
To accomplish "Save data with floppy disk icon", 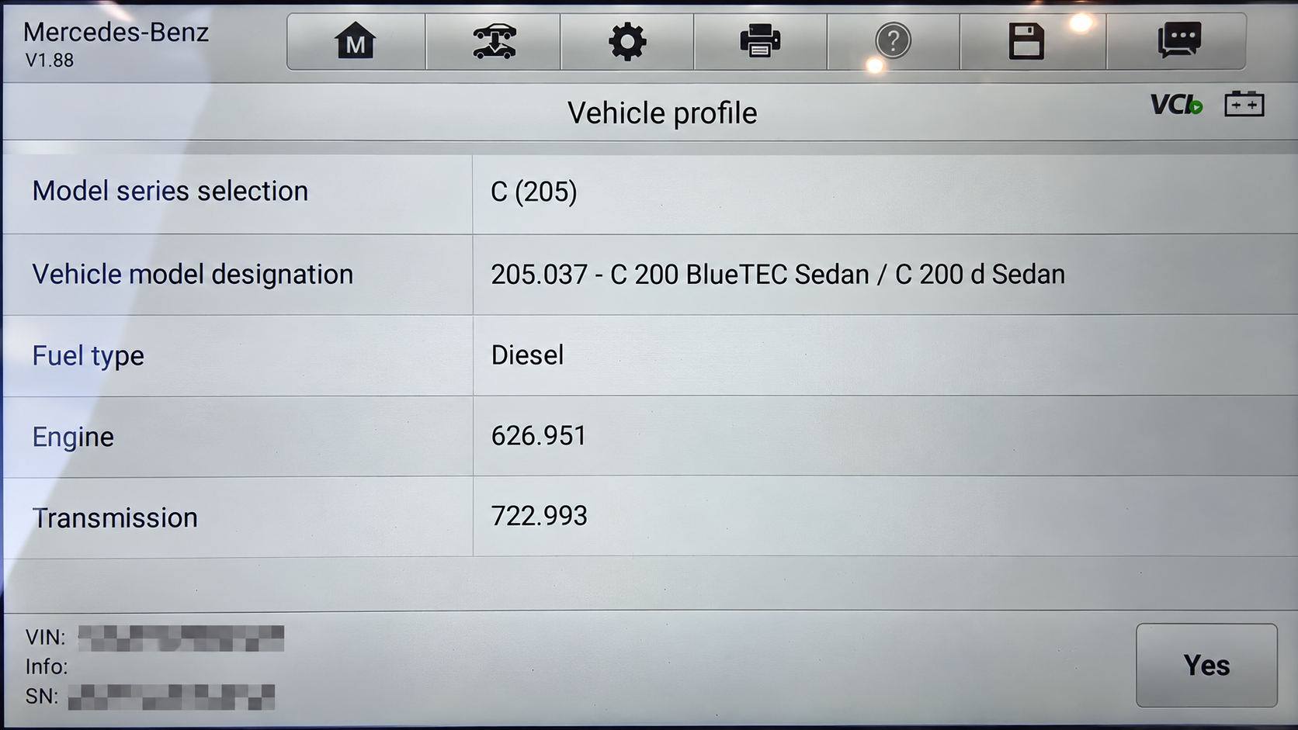I will coord(1026,41).
